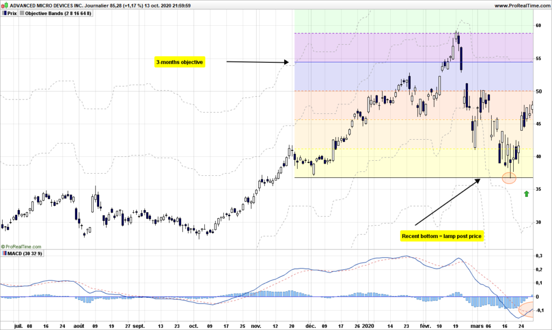Click the 'oct.' date label
The image size is (552, 330).
pyautogui.click(x=194, y=326)
